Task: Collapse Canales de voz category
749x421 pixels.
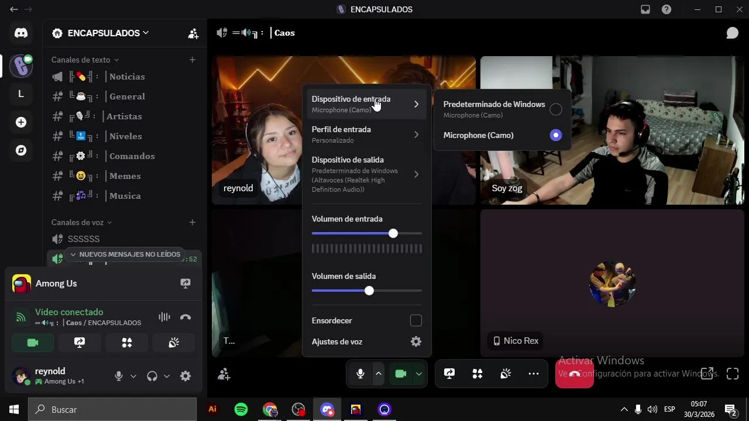Action: pyautogui.click(x=81, y=222)
